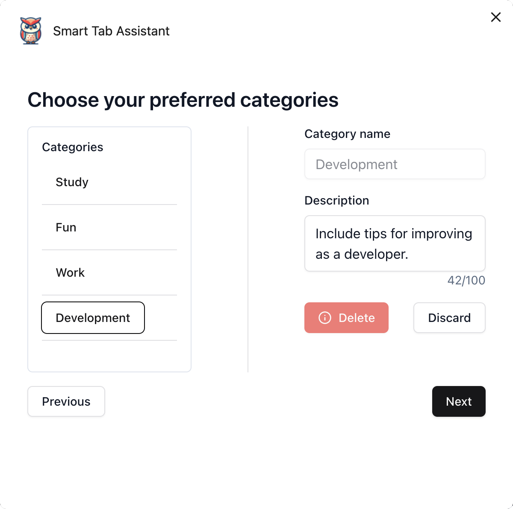This screenshot has width=513, height=509.
Task: Select the Work category
Action: (109, 272)
